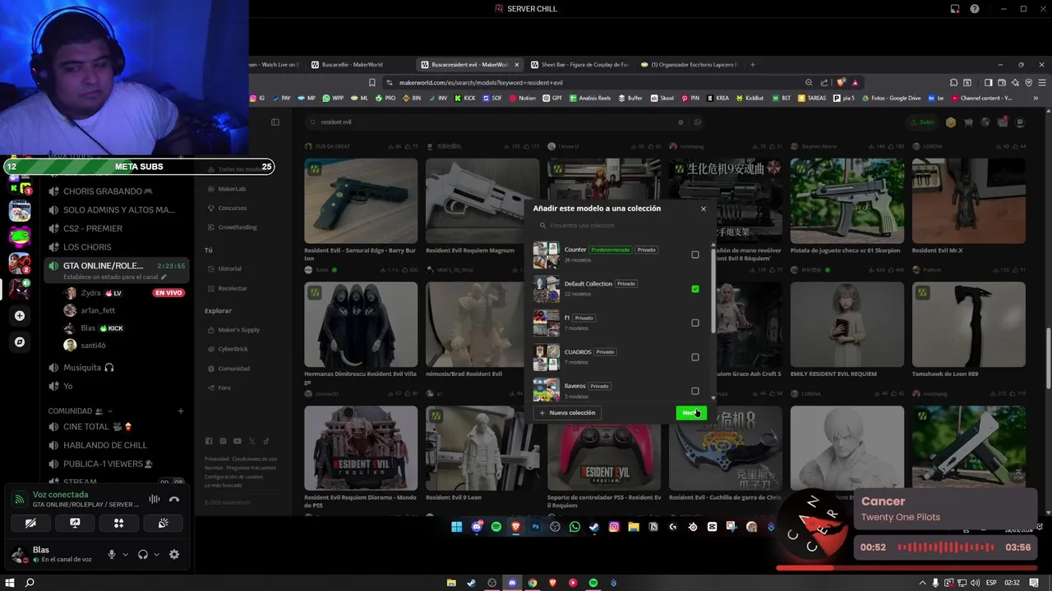Disconnect from voice call in Discord
Screen dimensions: 1052x591
click(174, 499)
